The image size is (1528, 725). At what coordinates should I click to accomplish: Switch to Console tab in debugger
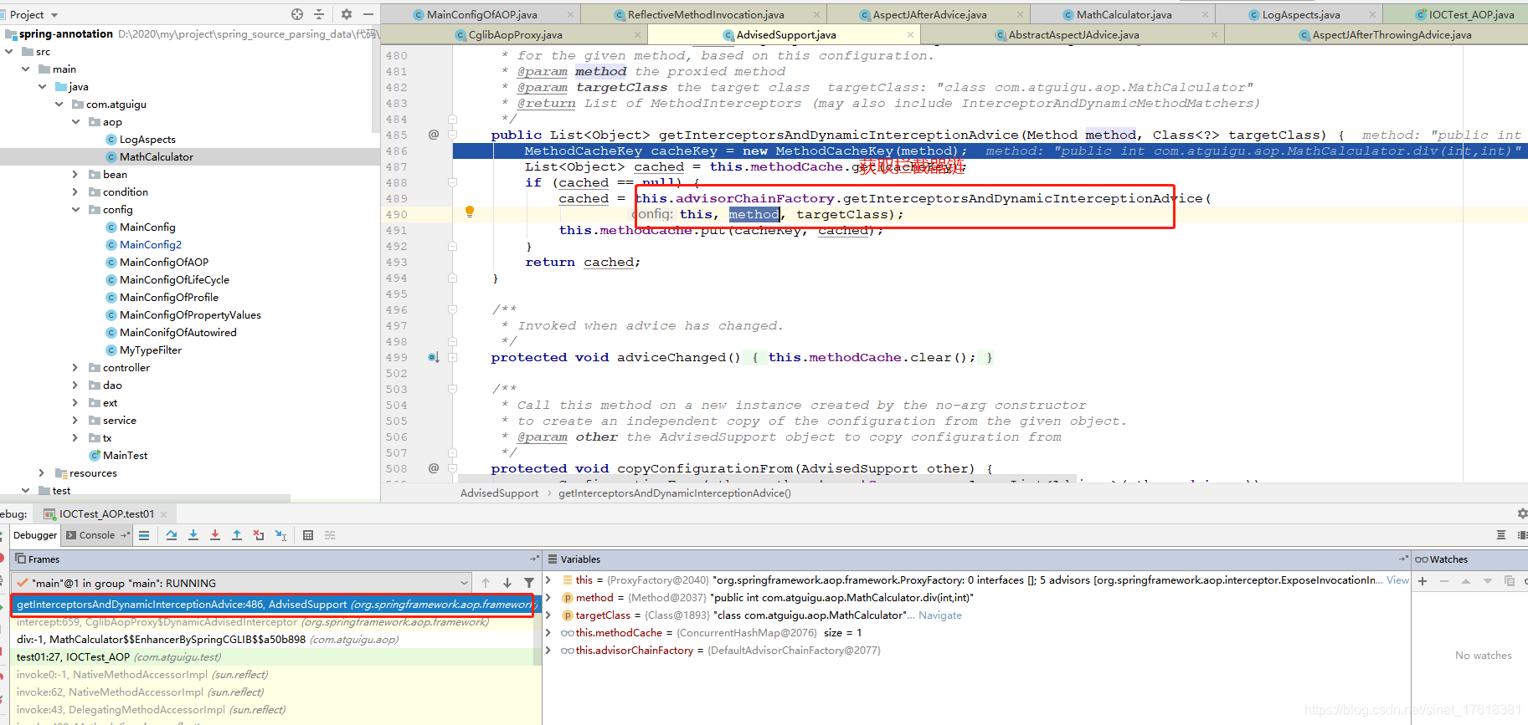point(97,535)
